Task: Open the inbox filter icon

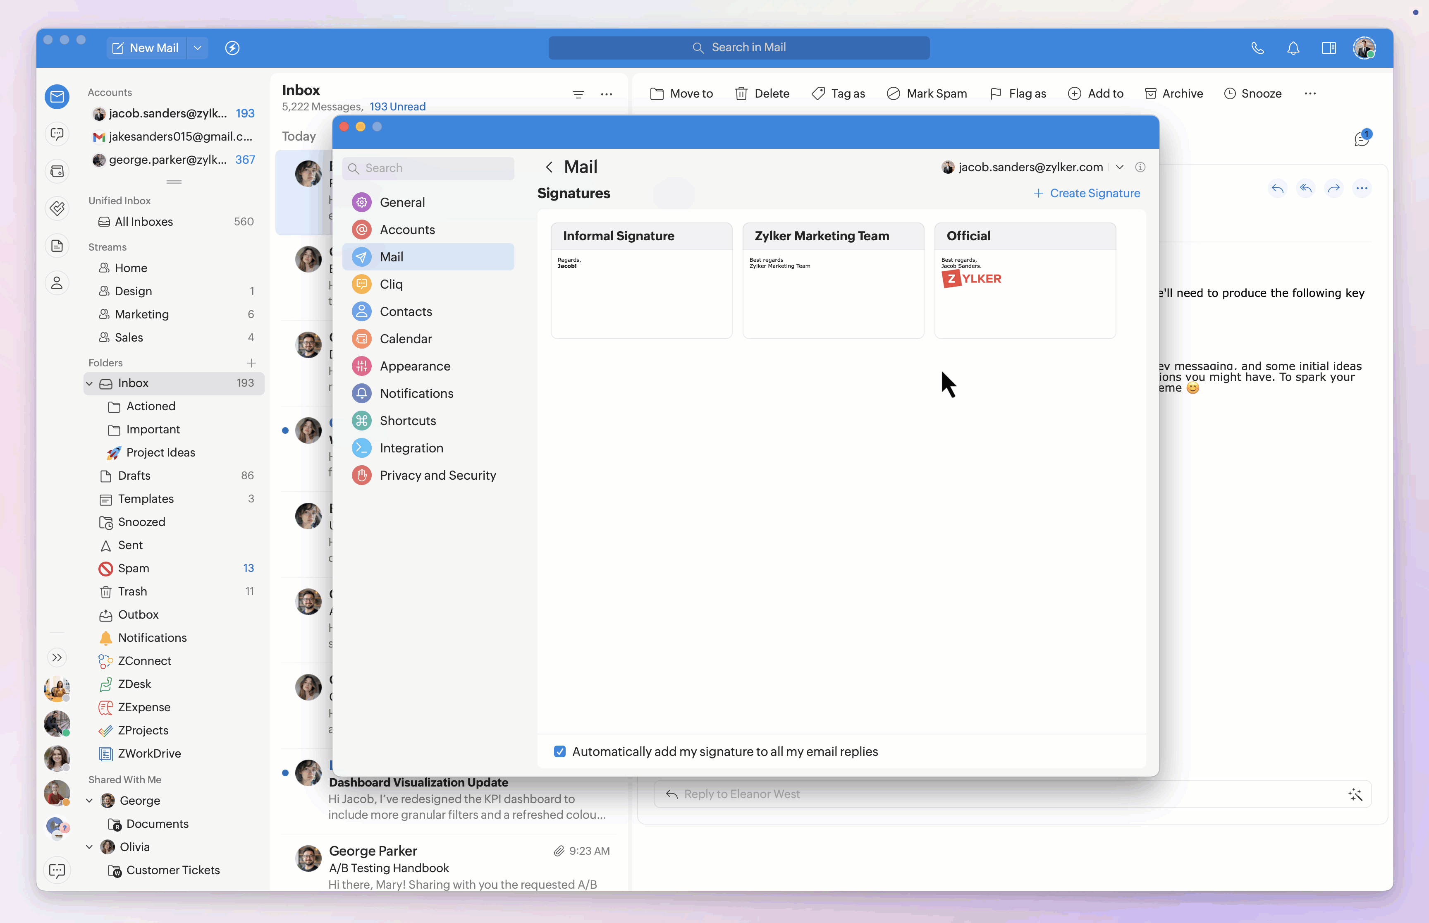Action: [x=578, y=94]
